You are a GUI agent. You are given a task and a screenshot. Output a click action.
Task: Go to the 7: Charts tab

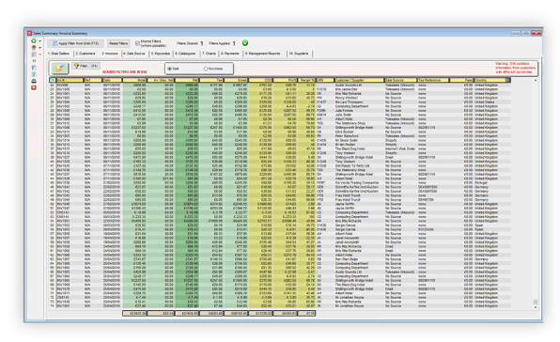[209, 54]
